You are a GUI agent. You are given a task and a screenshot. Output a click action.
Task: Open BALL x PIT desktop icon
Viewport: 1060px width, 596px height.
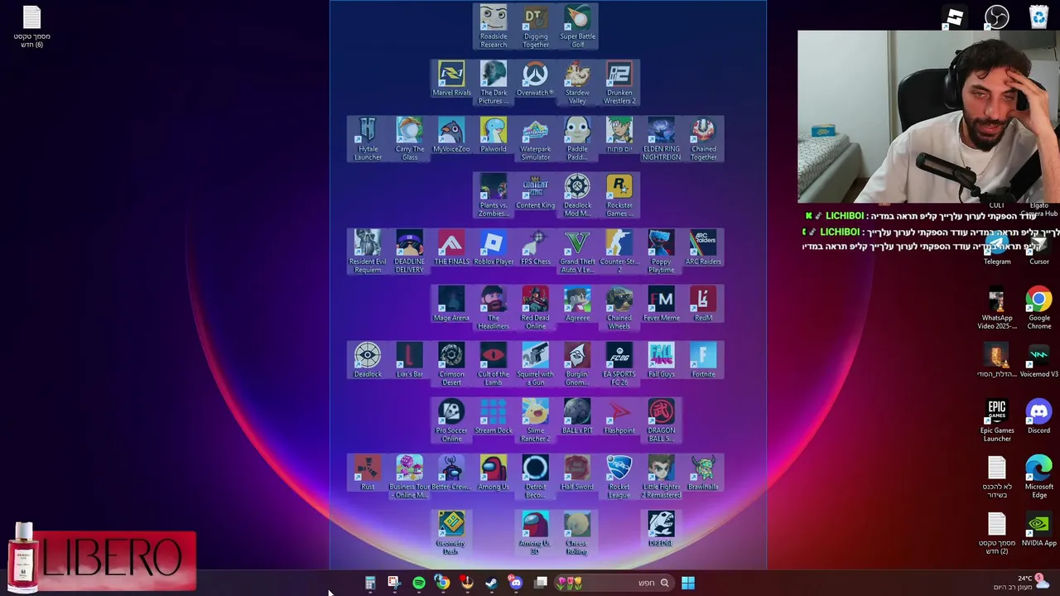point(577,416)
